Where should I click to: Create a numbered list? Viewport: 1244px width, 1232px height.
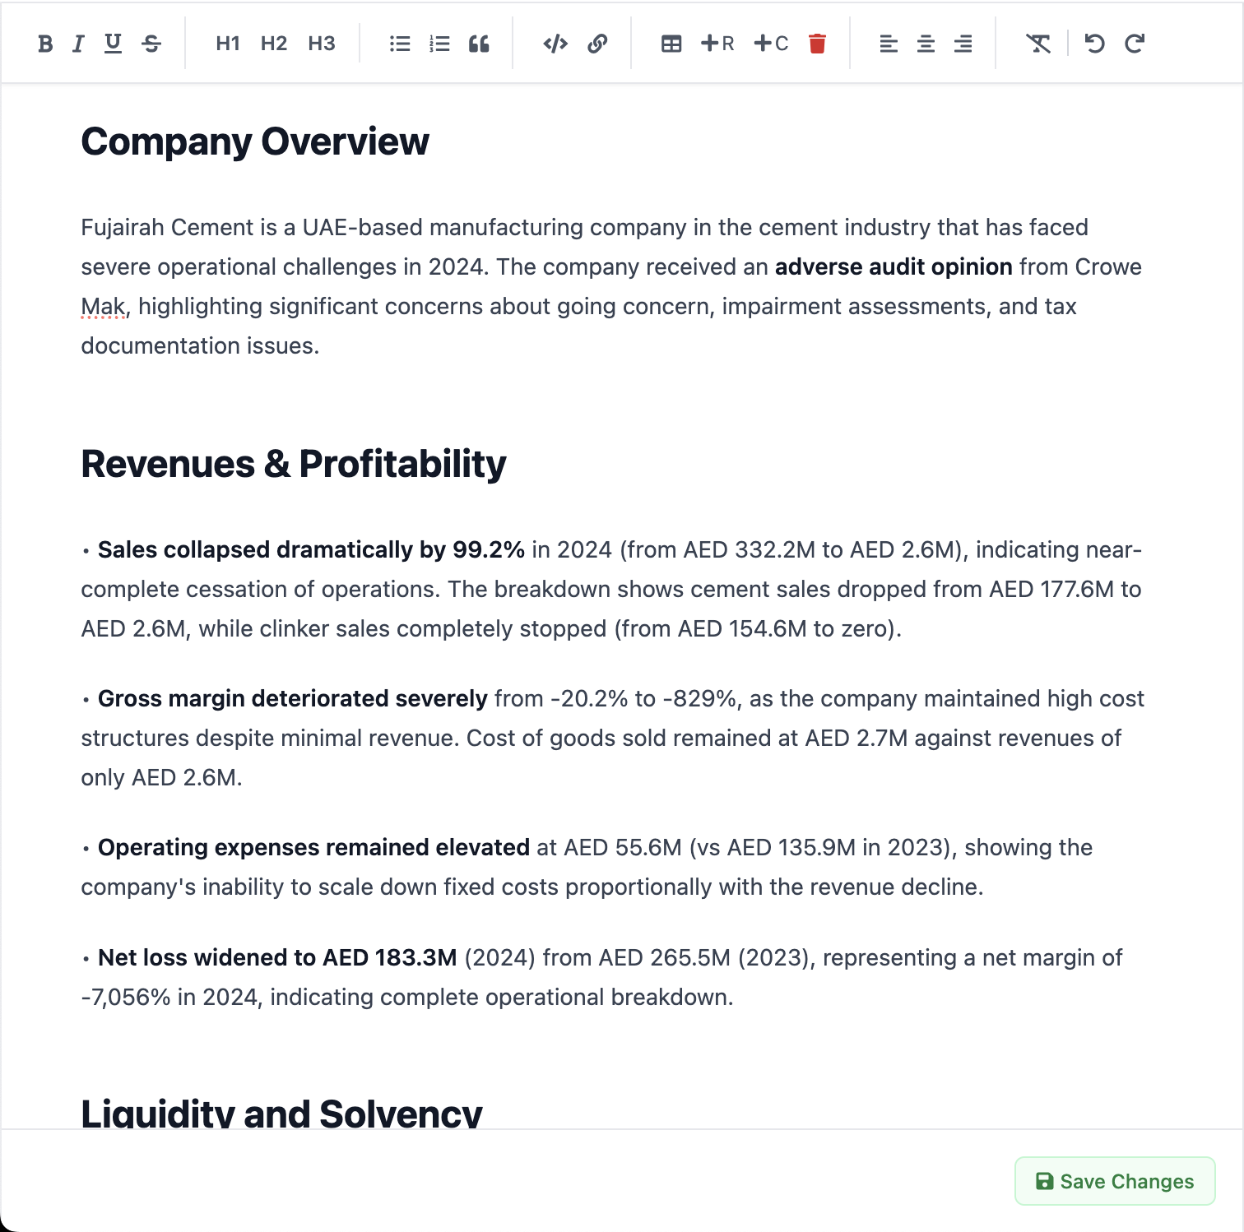click(x=439, y=44)
